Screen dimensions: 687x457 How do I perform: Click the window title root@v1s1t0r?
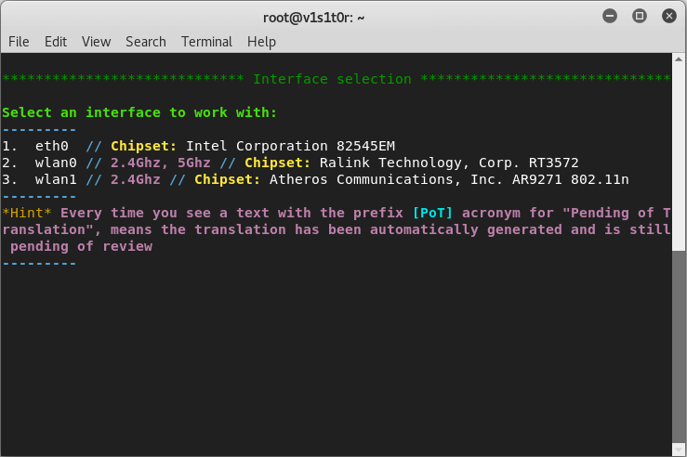(x=313, y=18)
